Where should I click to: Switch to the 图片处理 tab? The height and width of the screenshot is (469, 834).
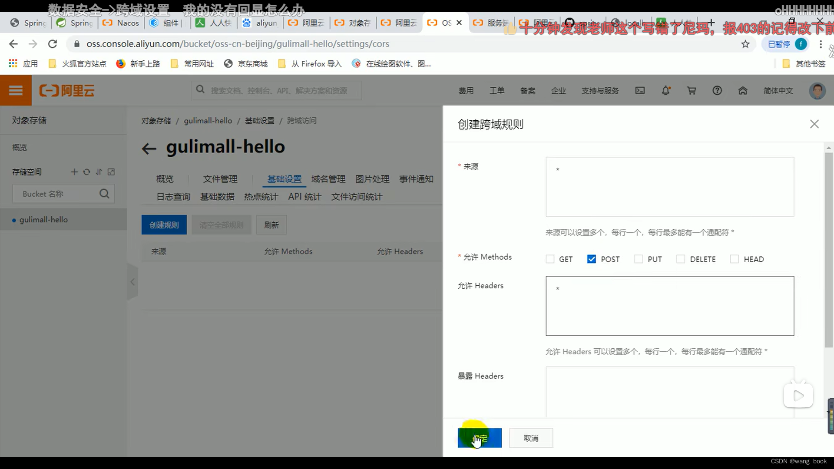(x=372, y=179)
